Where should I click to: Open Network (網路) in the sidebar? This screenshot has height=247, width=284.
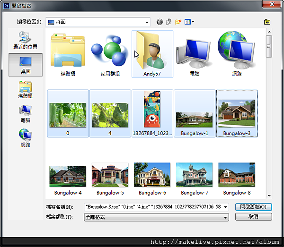tap(26, 138)
